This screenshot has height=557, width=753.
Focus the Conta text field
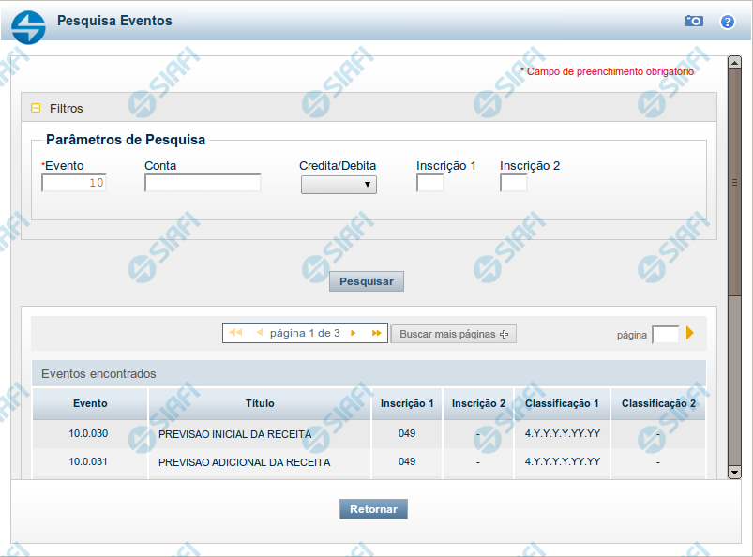(203, 184)
